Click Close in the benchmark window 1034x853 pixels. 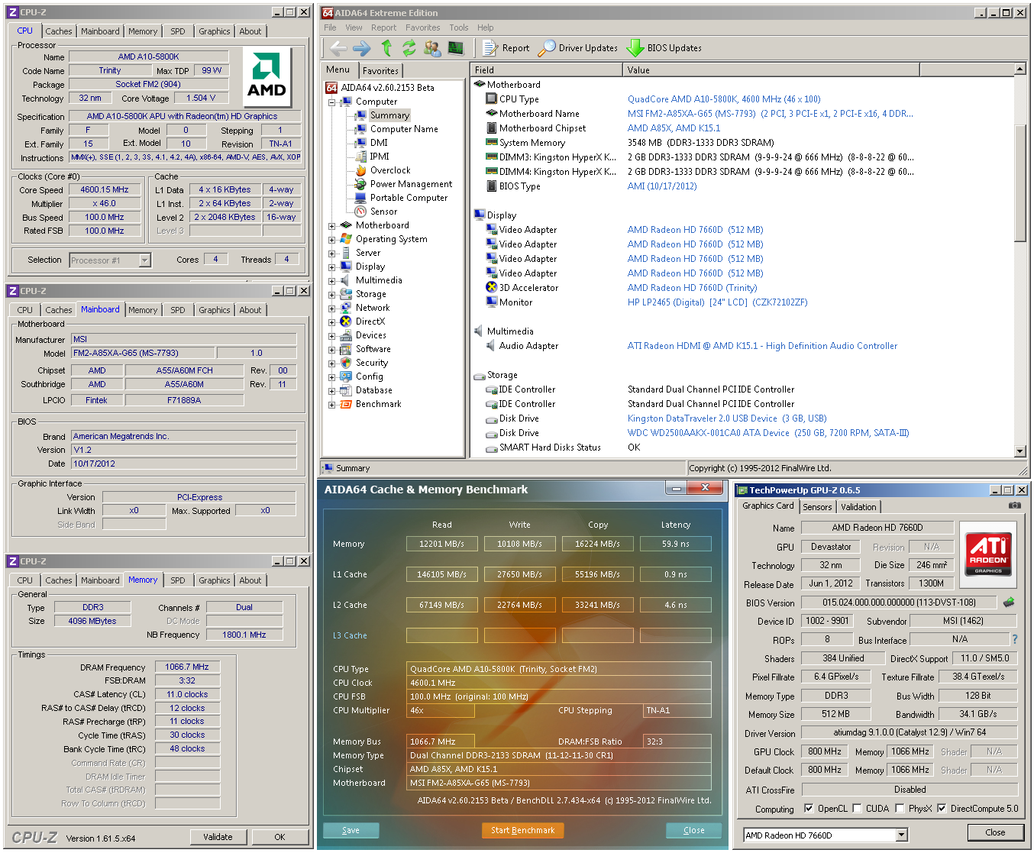(693, 830)
